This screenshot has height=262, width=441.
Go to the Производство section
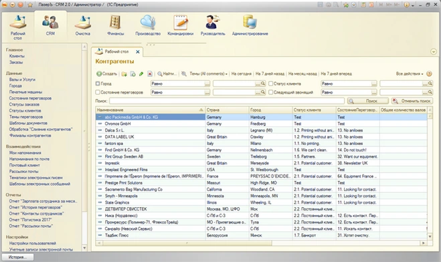[148, 25]
